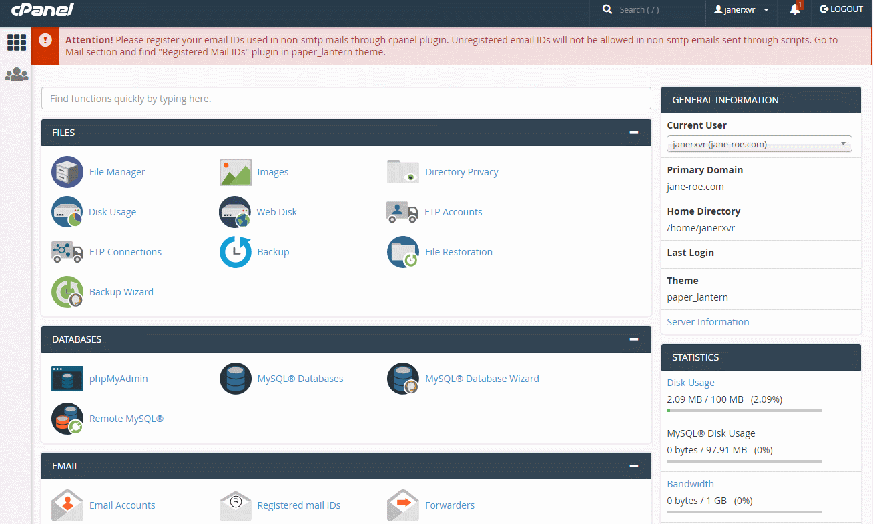Click the Forwarders link
Viewport: 873px width, 524px height.
450,505
